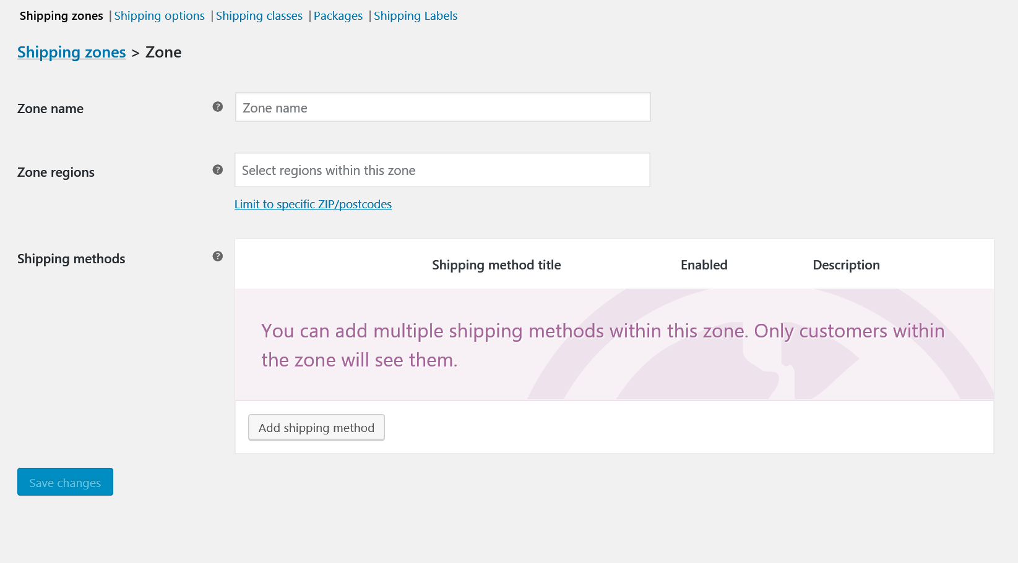The image size is (1018, 563).
Task: Click the help icon beside Zone name
Action: pyautogui.click(x=218, y=107)
